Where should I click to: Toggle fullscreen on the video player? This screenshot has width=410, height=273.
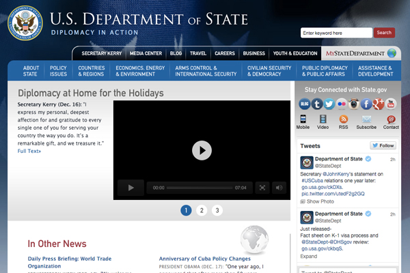(262, 188)
